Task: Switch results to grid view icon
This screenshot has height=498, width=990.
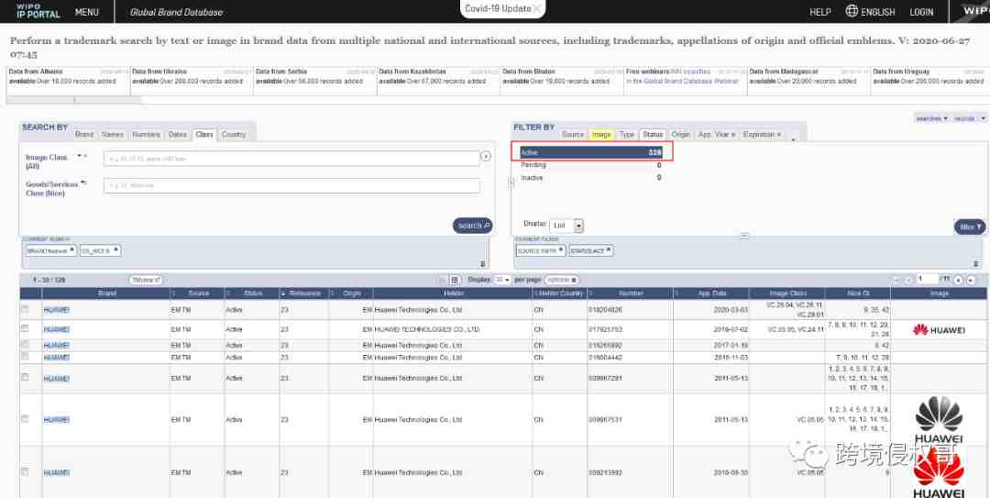Action: click(x=455, y=280)
